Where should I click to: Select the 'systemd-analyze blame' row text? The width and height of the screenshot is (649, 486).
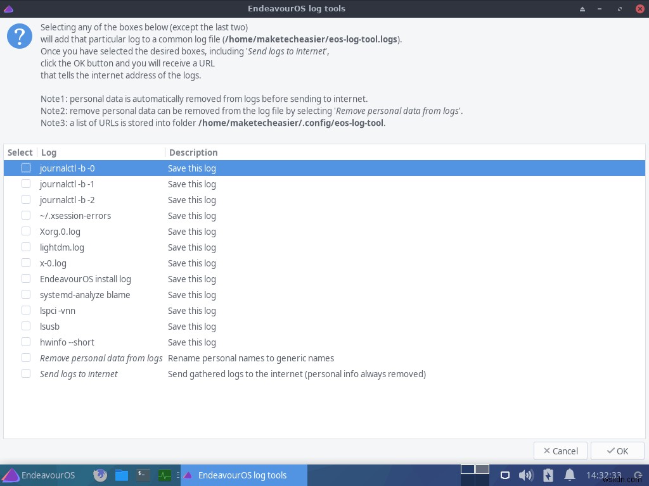coord(85,295)
